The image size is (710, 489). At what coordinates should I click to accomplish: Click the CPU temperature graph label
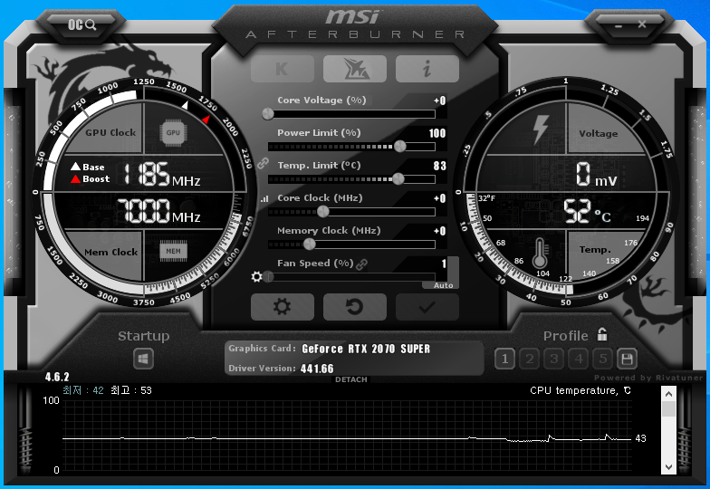[x=580, y=390]
